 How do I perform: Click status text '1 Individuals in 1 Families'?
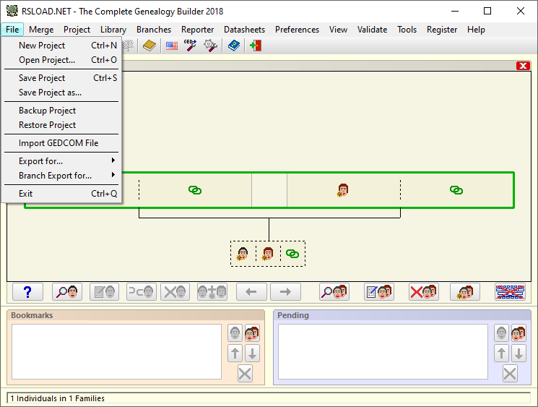pyautogui.click(x=57, y=398)
